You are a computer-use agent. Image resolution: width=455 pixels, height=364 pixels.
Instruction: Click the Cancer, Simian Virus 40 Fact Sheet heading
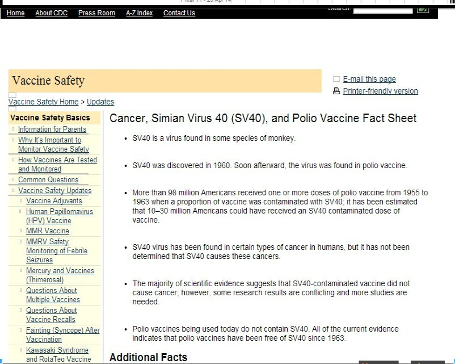click(263, 118)
